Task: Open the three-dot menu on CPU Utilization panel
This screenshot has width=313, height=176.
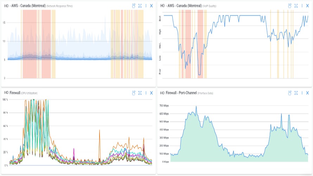Action: point(146,93)
